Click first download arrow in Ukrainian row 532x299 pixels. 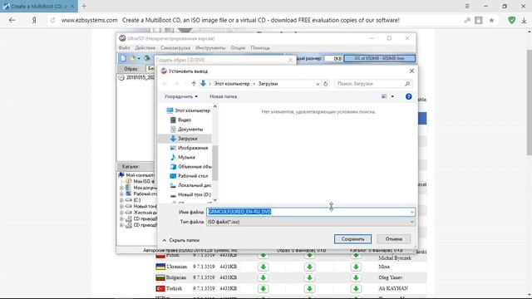tap(263, 267)
